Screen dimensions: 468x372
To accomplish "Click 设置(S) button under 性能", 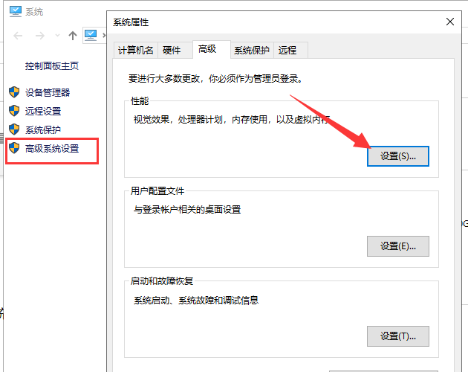I will click(x=398, y=157).
